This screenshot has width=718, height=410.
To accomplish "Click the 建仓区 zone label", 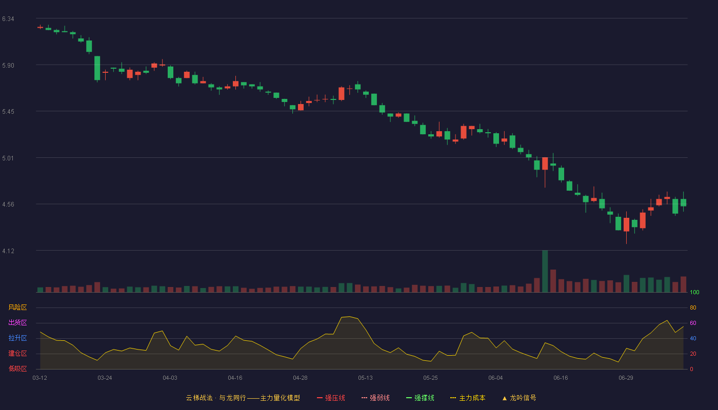I will click(x=17, y=354).
